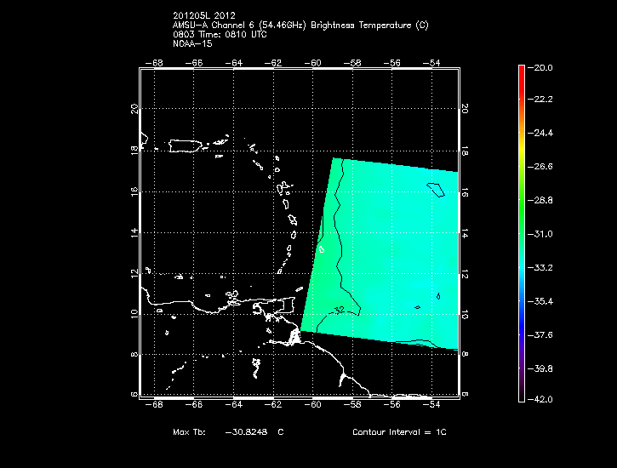Viewport: 617px width, 468px height.
Task: Click the top-axis longitude label '-64'
Action: coord(234,63)
